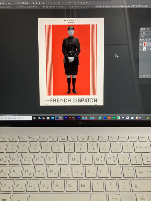The image size is (151, 201).
Task: Open Illustrator from the taskbar
Action: point(72,118)
